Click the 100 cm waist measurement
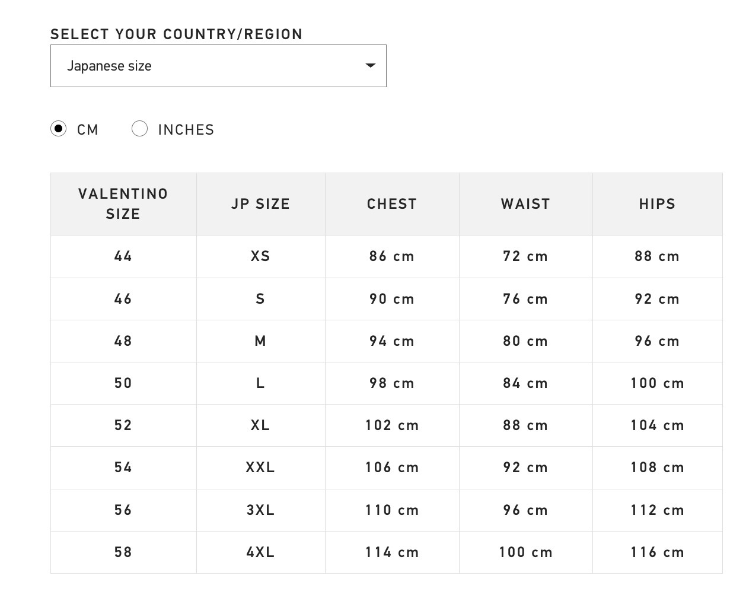The image size is (746, 611). (x=526, y=552)
